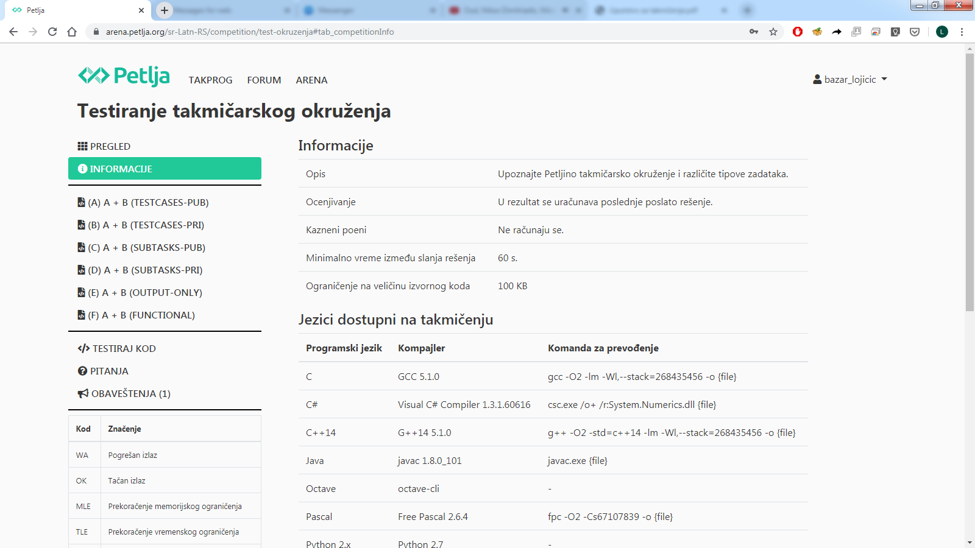Bookmark the page with the star icon
Viewport: 975px width, 548px height.
pyautogui.click(x=774, y=32)
